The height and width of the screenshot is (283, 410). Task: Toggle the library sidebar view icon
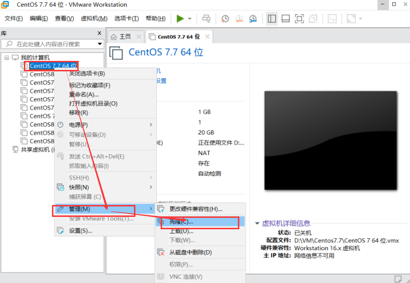(272, 19)
